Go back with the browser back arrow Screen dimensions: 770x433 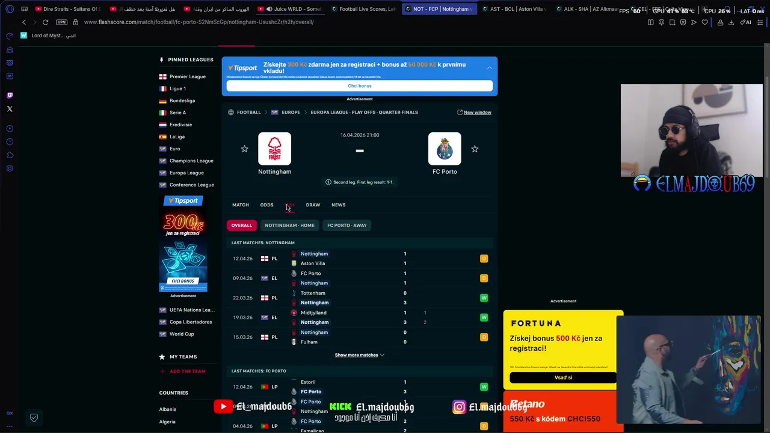24,22
